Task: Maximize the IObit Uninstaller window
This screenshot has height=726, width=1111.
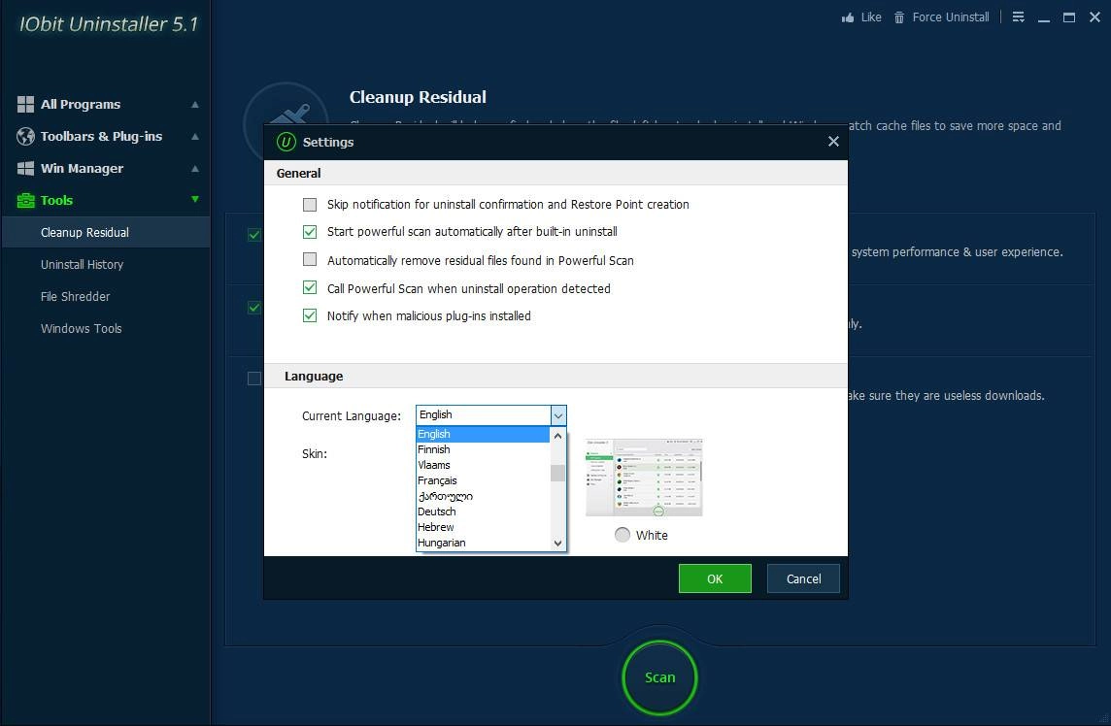Action: click(x=1069, y=17)
